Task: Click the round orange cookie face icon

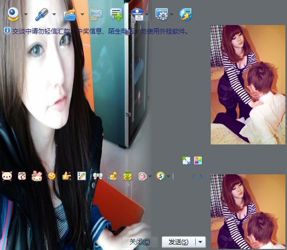Action: coord(52,176)
